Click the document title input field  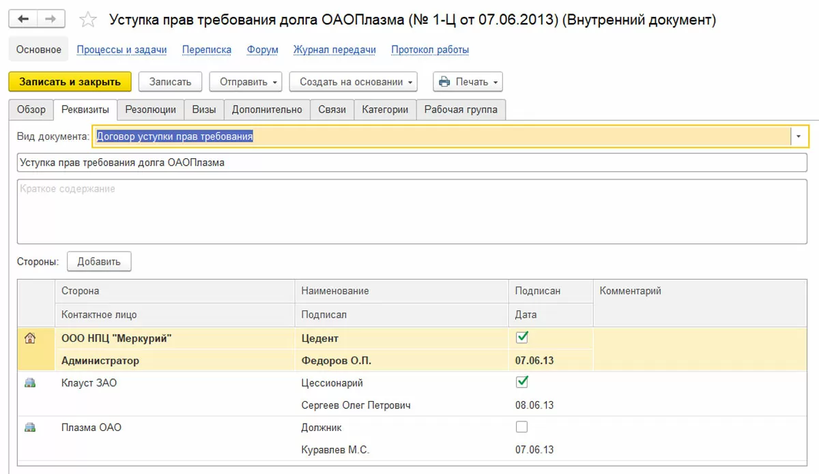(x=412, y=163)
